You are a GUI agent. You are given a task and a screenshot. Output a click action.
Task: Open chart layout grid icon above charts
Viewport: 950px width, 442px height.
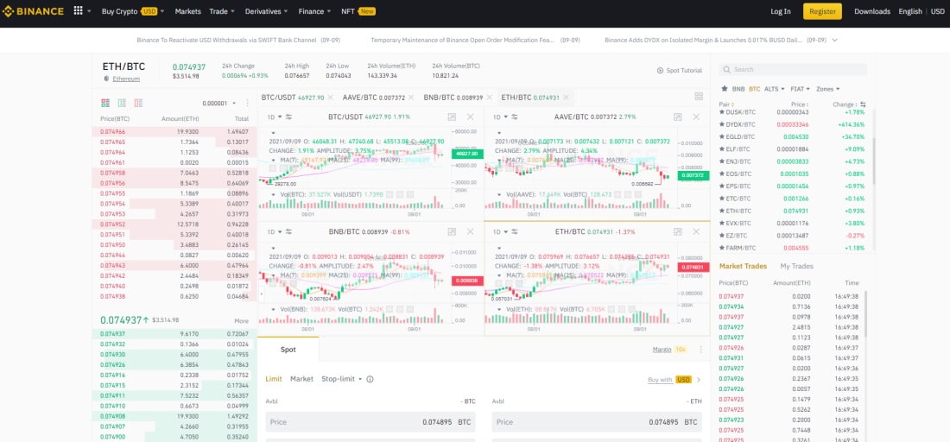[699, 97]
